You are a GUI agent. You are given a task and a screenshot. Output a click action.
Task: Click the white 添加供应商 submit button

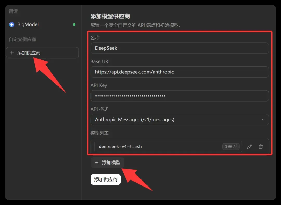point(106,179)
